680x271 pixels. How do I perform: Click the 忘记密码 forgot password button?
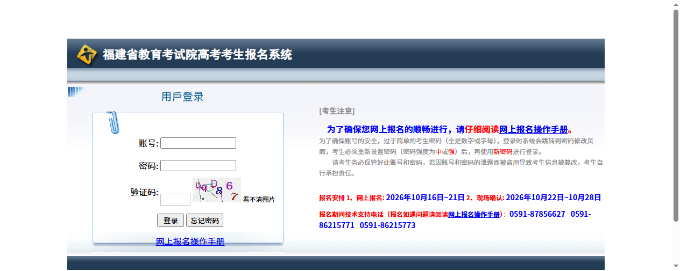point(204,221)
